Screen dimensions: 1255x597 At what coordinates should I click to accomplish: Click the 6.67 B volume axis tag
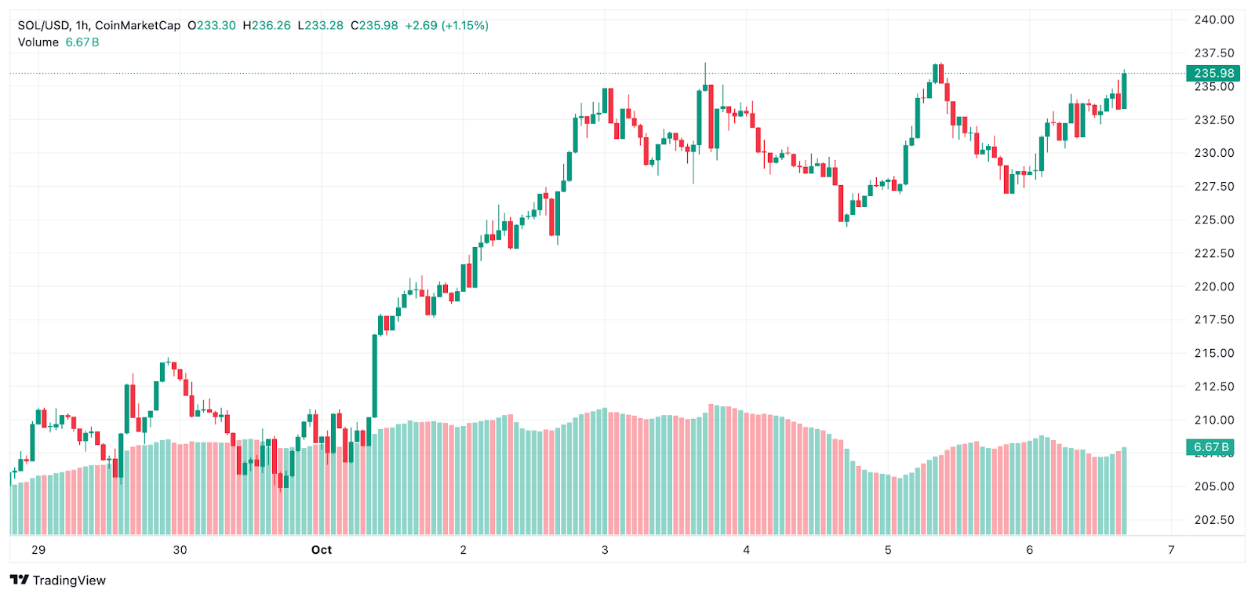click(1210, 447)
